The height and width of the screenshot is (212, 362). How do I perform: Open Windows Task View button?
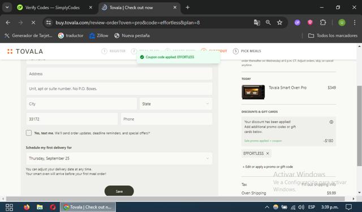(9, 207)
